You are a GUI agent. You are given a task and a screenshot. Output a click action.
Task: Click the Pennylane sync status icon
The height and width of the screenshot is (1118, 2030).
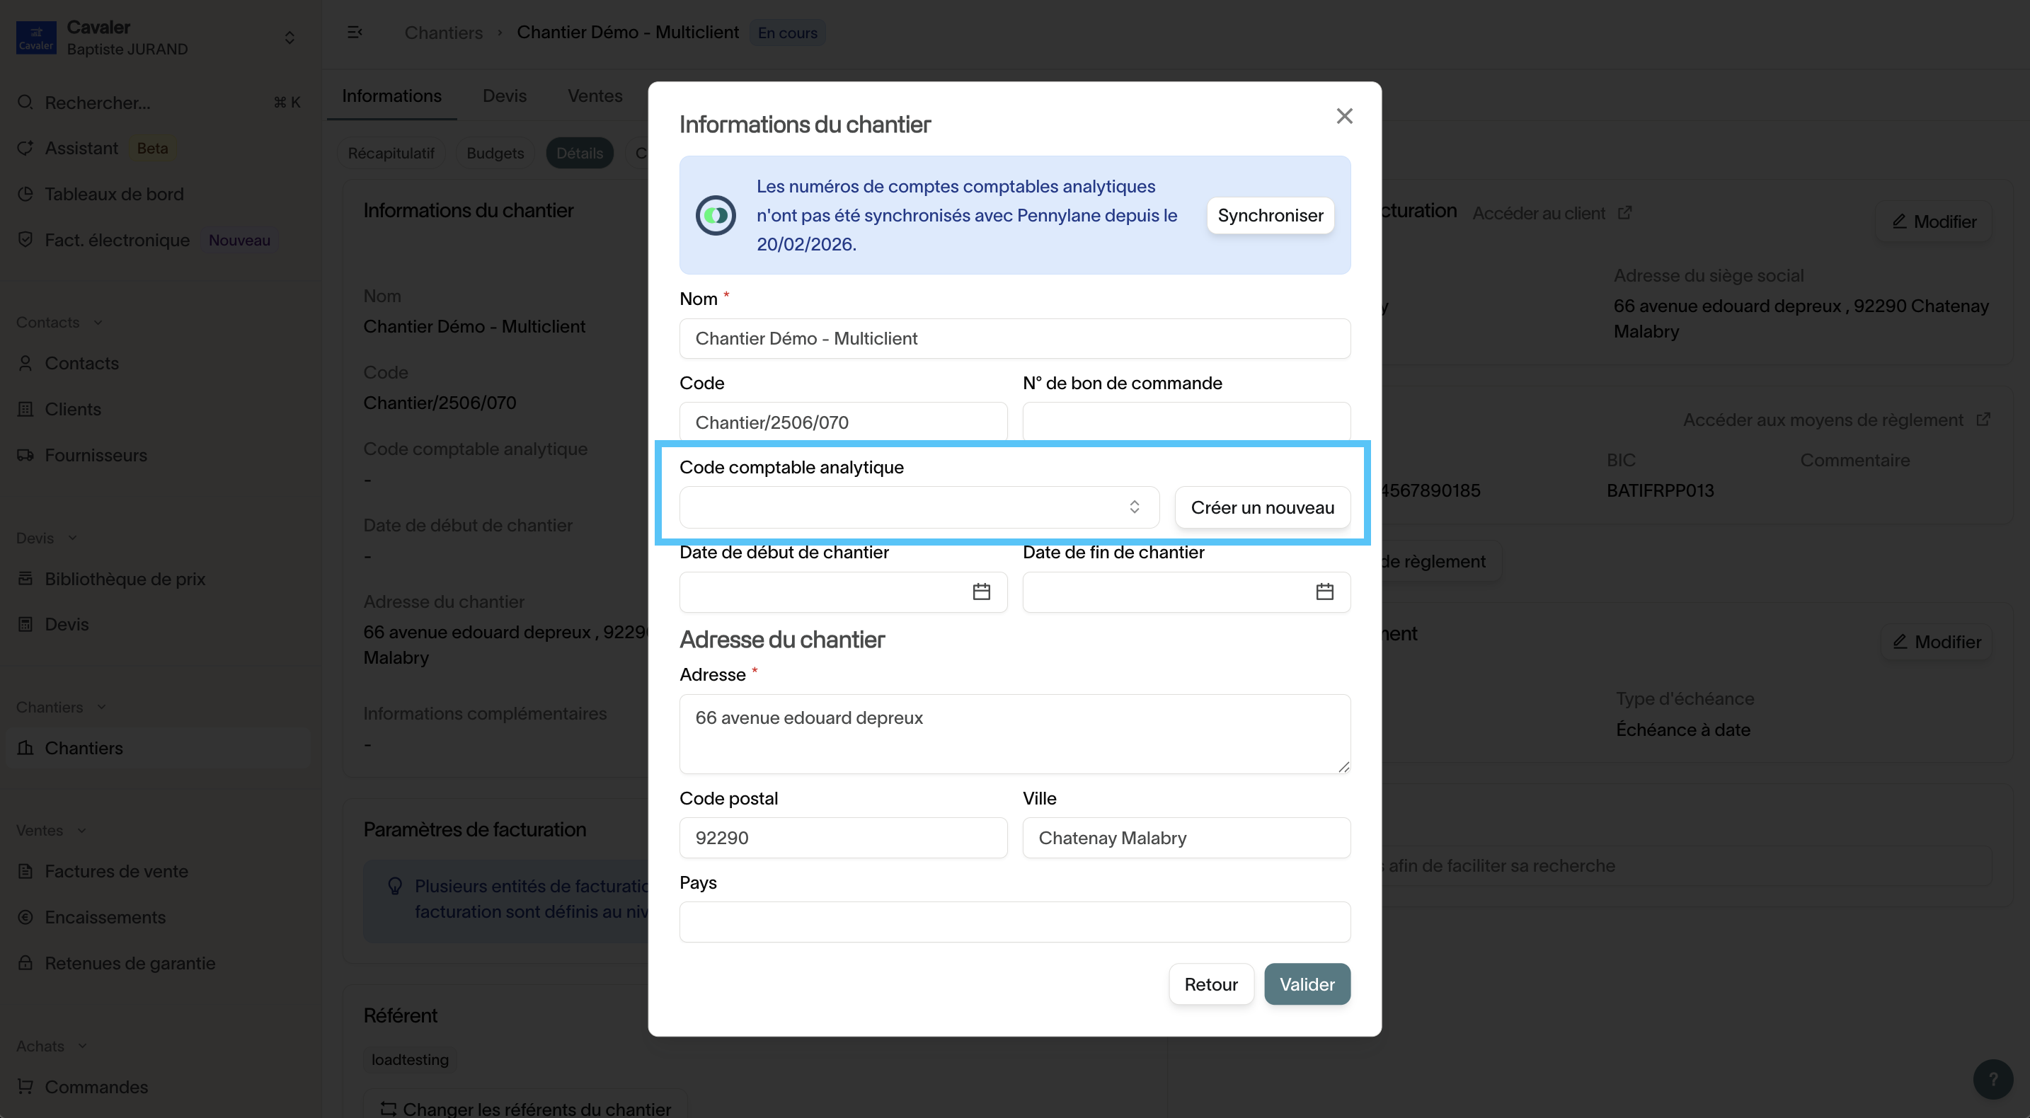point(716,215)
